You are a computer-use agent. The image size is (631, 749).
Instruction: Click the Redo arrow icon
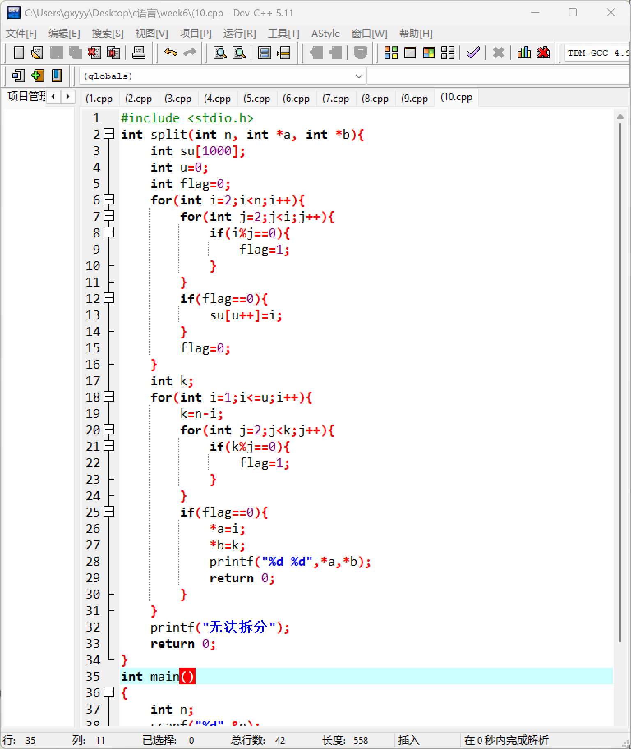189,53
